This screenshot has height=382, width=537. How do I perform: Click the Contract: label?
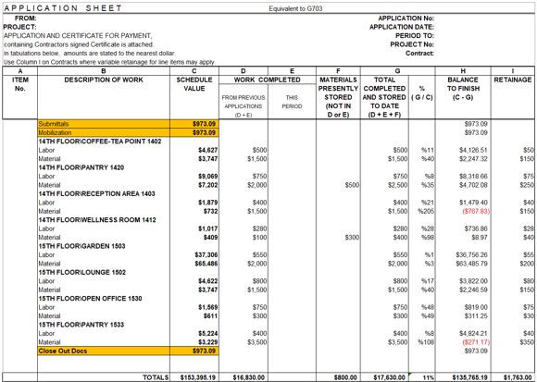[x=419, y=54]
